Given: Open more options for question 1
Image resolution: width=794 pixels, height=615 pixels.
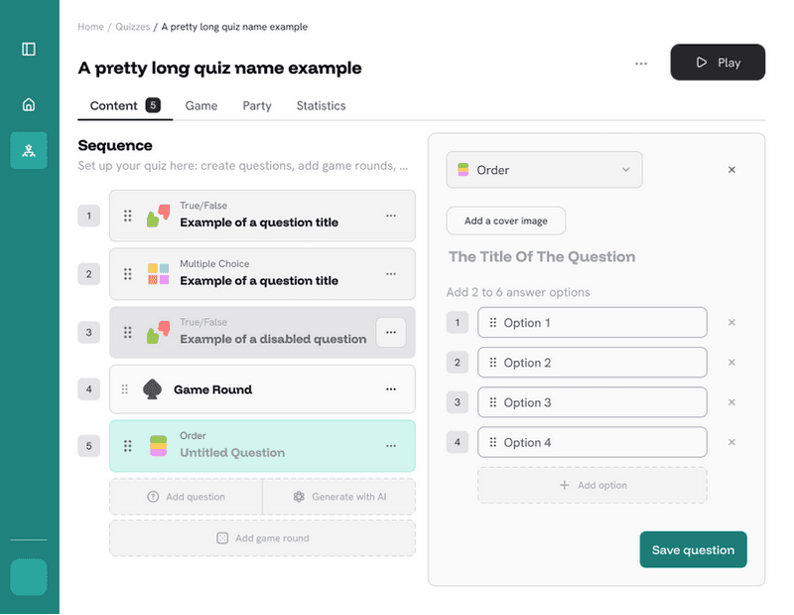Looking at the screenshot, I should (x=391, y=216).
